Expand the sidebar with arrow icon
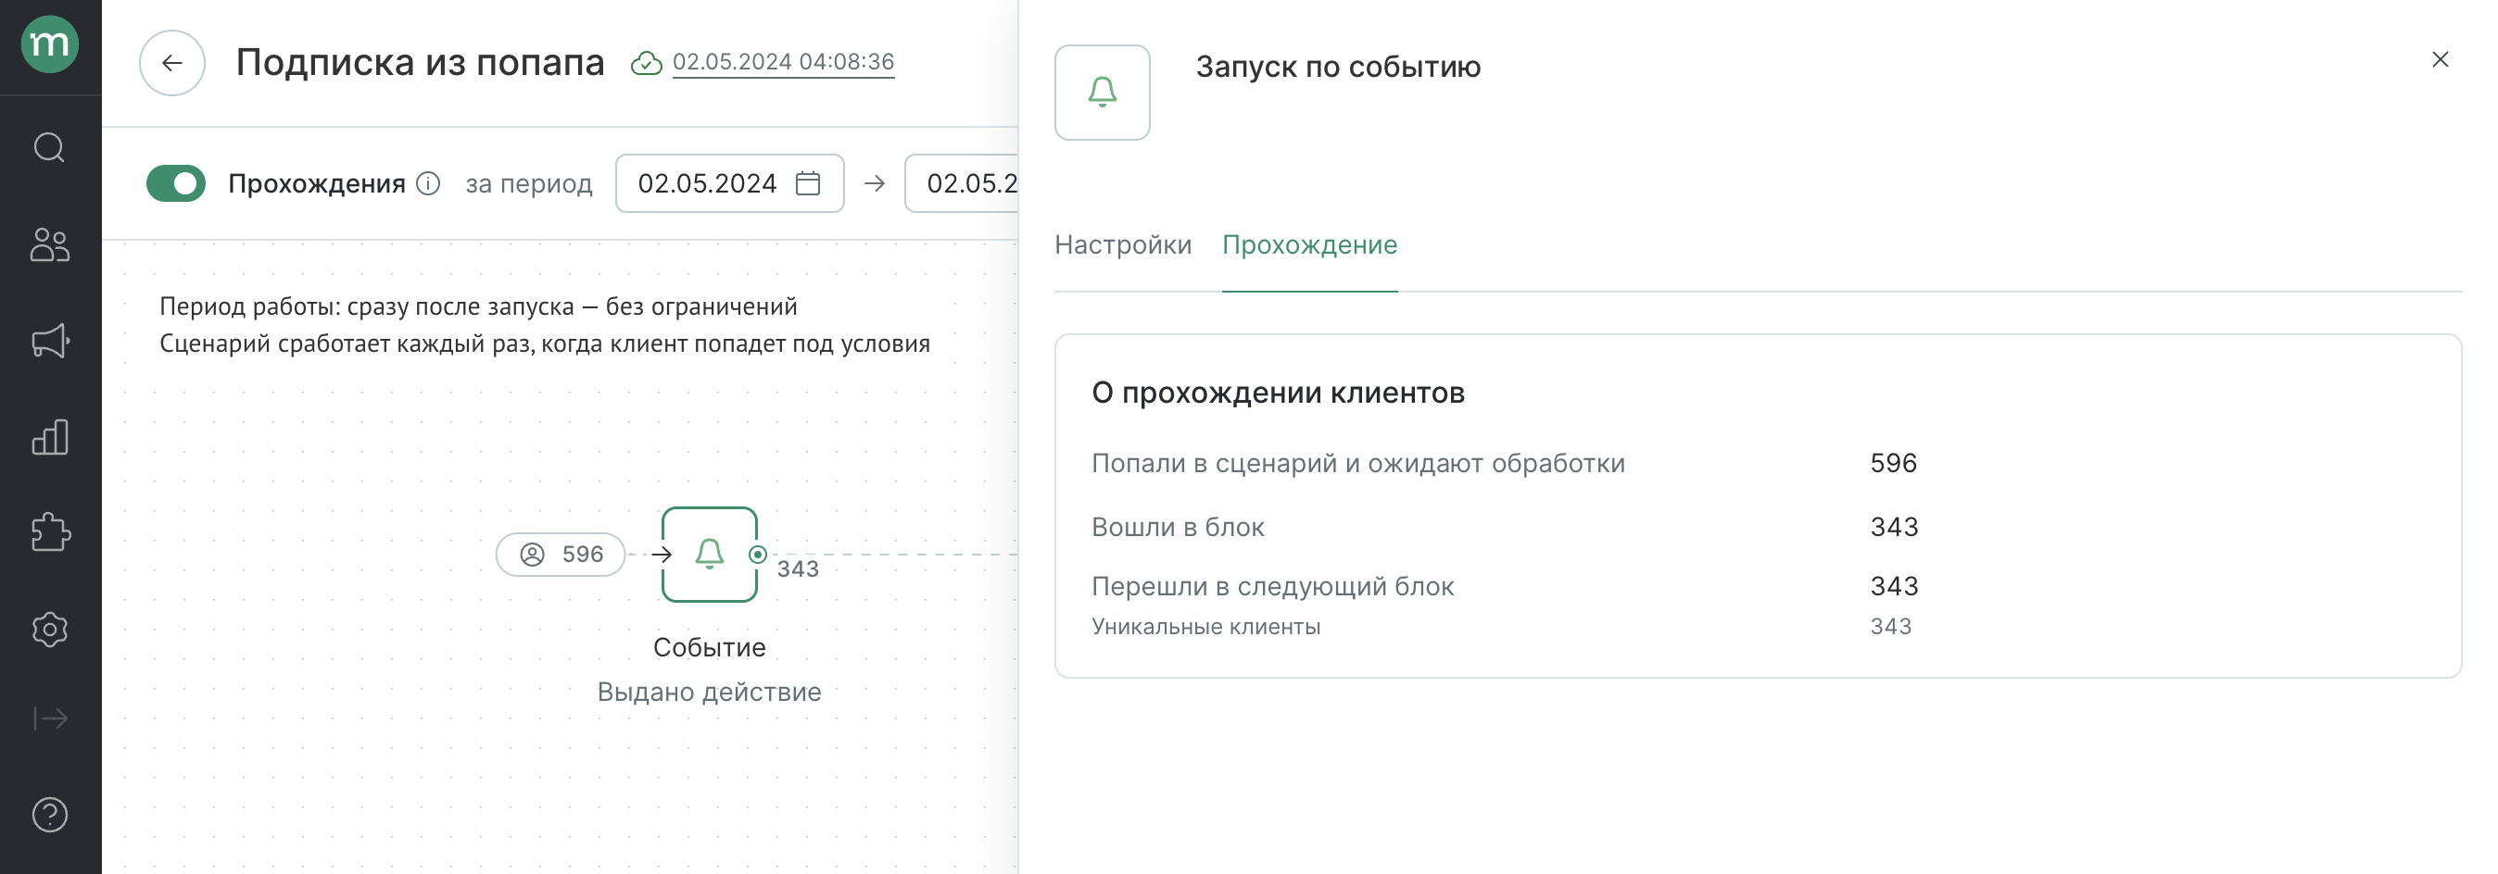Screen dimensions: 2498x874 [49, 718]
